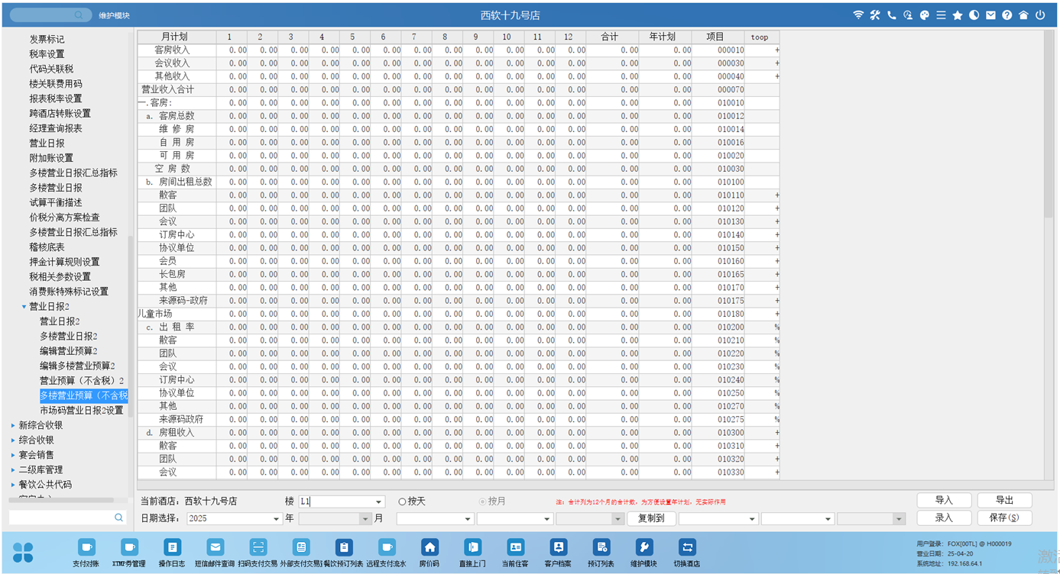The height and width of the screenshot is (574, 1060).
Task: Open 当前住客 ID card icon
Action: [x=515, y=553]
